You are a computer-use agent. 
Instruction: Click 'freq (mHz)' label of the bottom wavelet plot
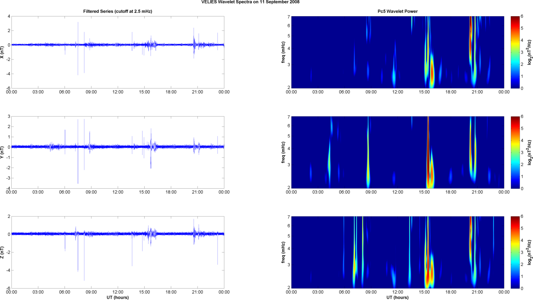click(x=283, y=252)
